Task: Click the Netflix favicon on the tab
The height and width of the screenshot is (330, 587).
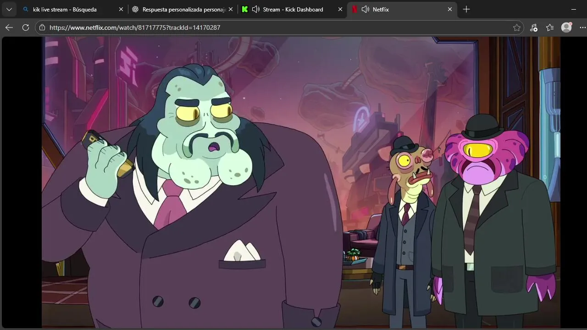Action: coord(354,9)
